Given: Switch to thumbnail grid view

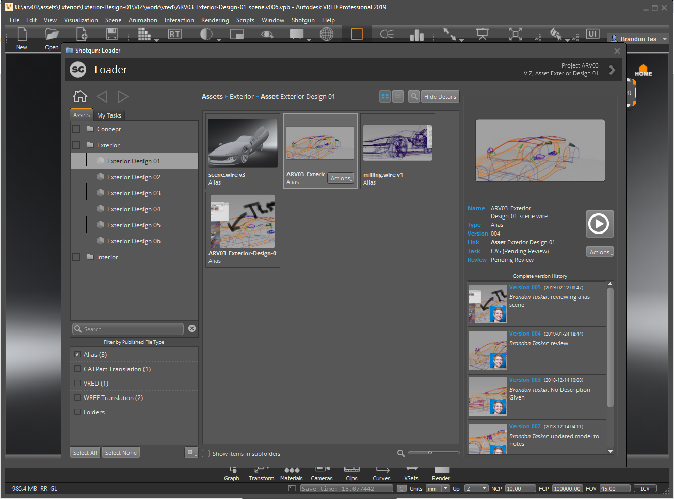Looking at the screenshot, I should pos(385,96).
